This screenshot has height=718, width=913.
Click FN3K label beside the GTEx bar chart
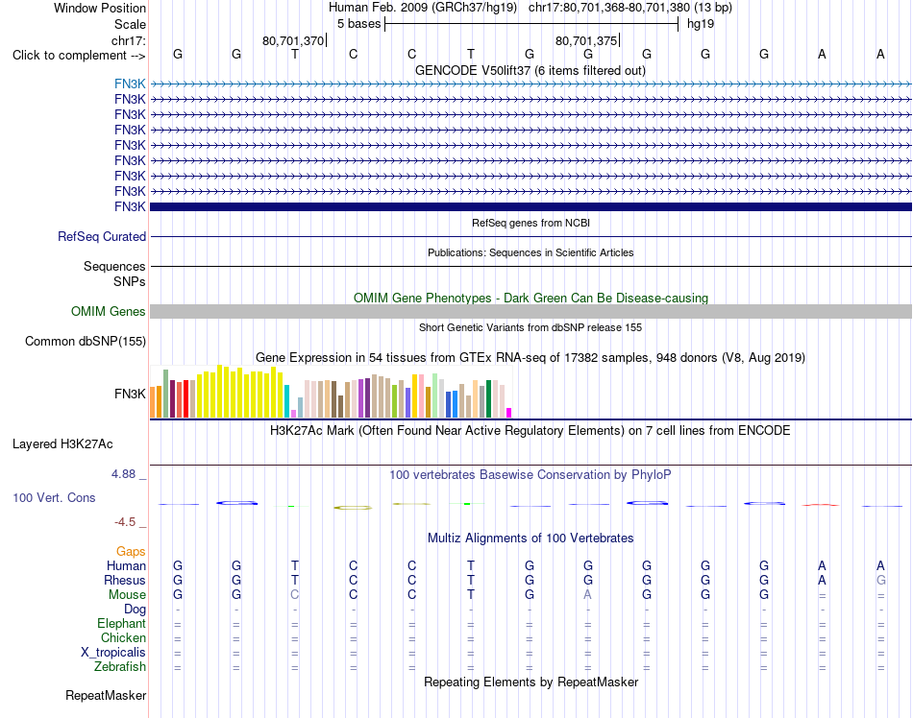pyautogui.click(x=130, y=394)
